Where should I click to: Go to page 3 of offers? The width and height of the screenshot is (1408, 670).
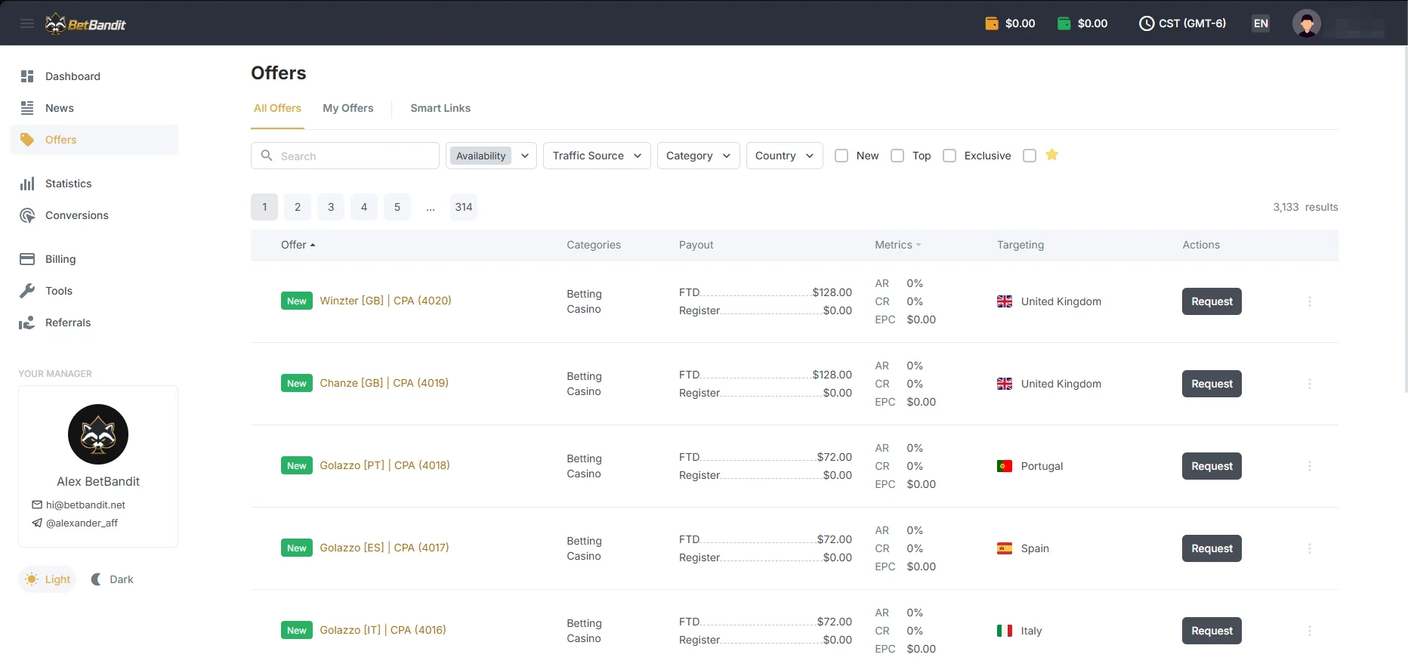click(331, 207)
